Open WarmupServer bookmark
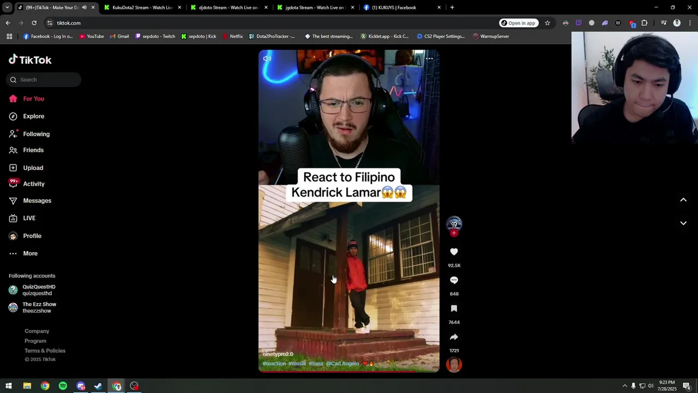 (x=491, y=37)
